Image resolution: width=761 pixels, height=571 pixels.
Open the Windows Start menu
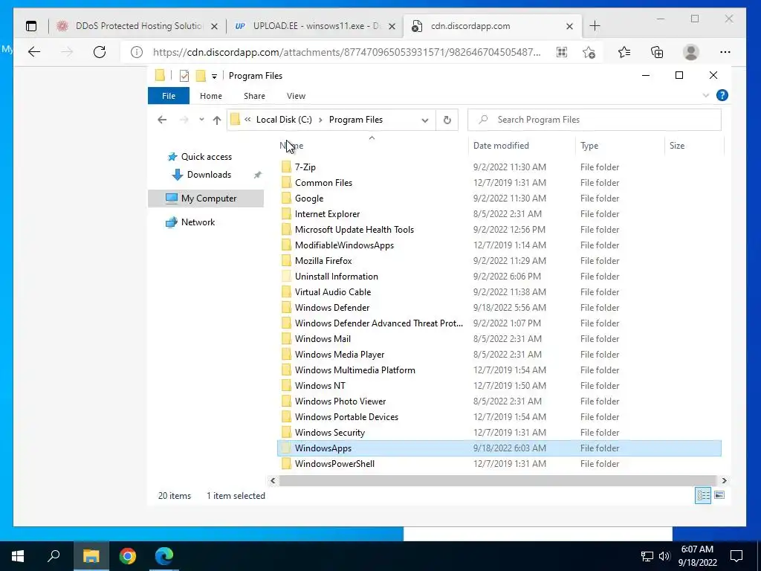pyautogui.click(x=18, y=556)
